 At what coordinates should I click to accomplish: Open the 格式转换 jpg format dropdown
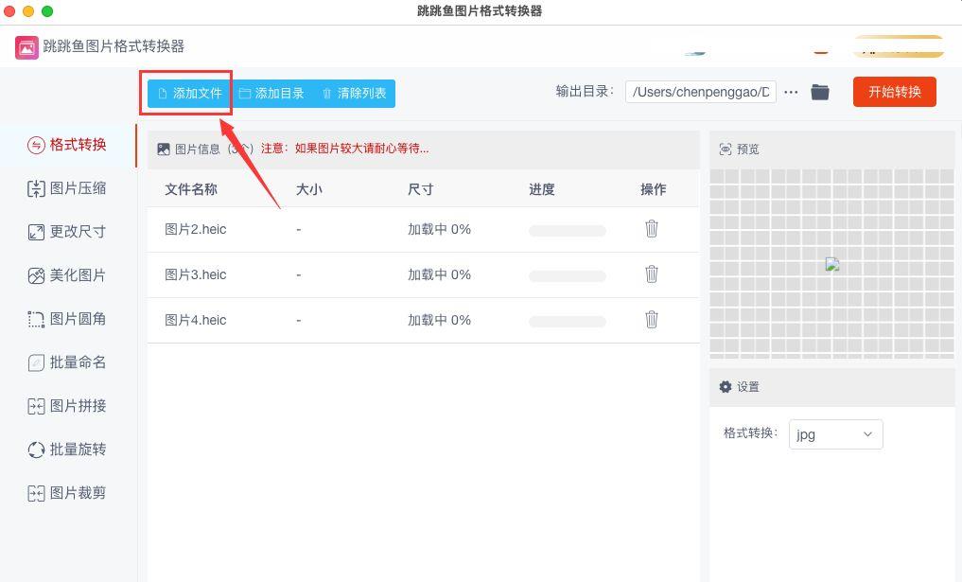835,433
